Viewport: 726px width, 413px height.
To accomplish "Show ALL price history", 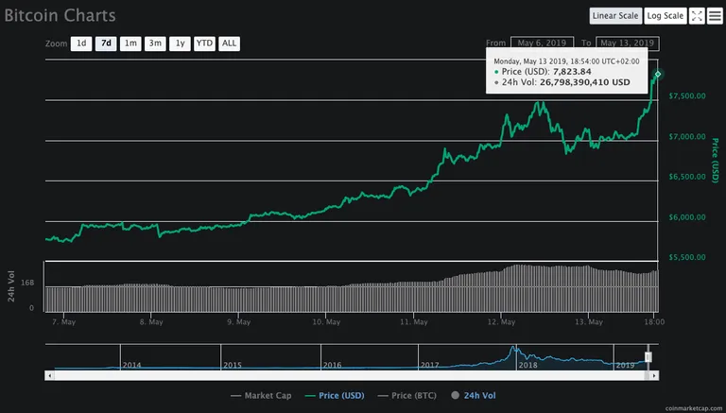I will click(229, 43).
